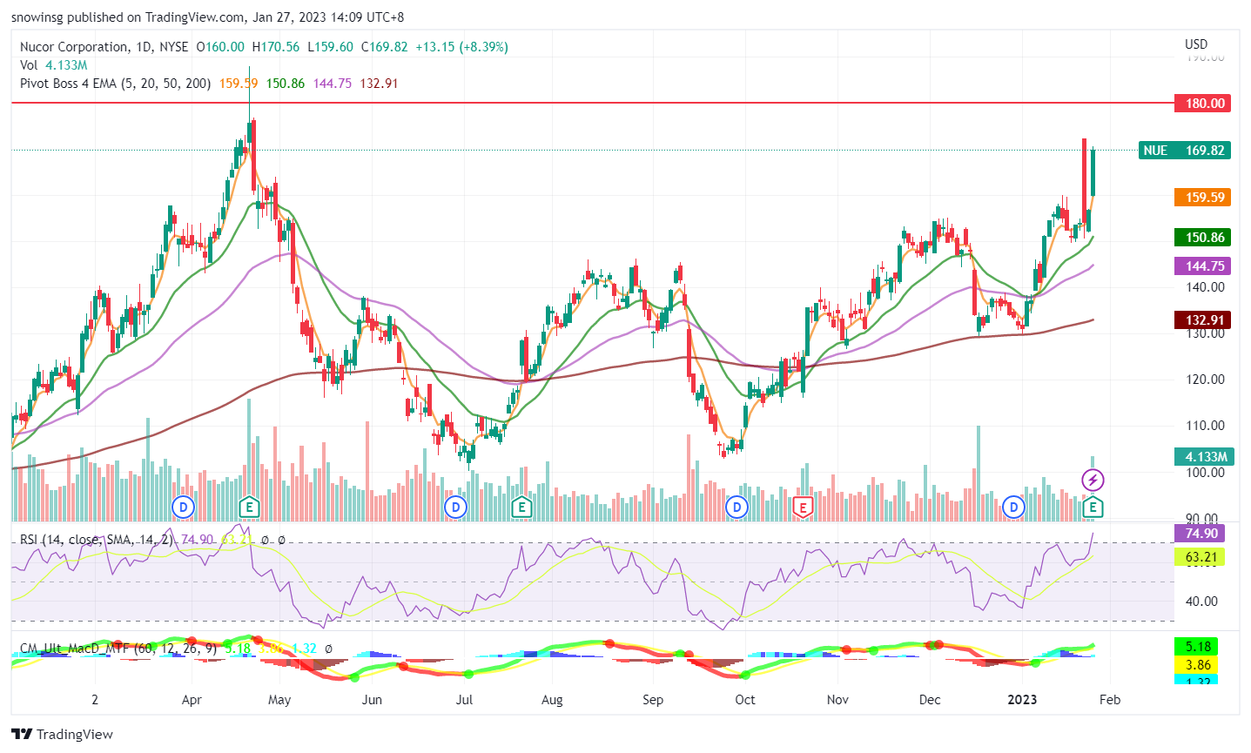Click the published-on-TradingView.com header text
Image resolution: width=1251 pixels, height=753 pixels.
207,17
